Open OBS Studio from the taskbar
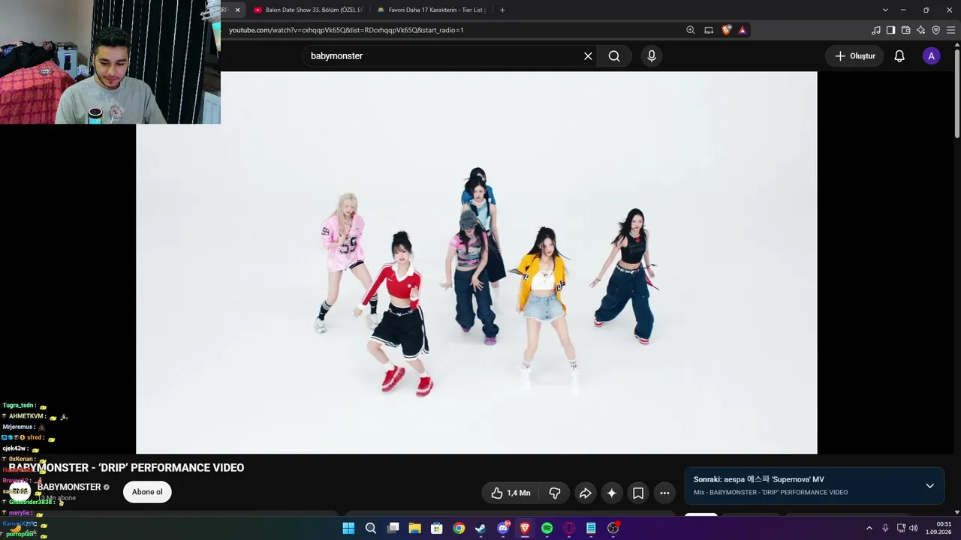This screenshot has width=961, height=540. point(613,528)
